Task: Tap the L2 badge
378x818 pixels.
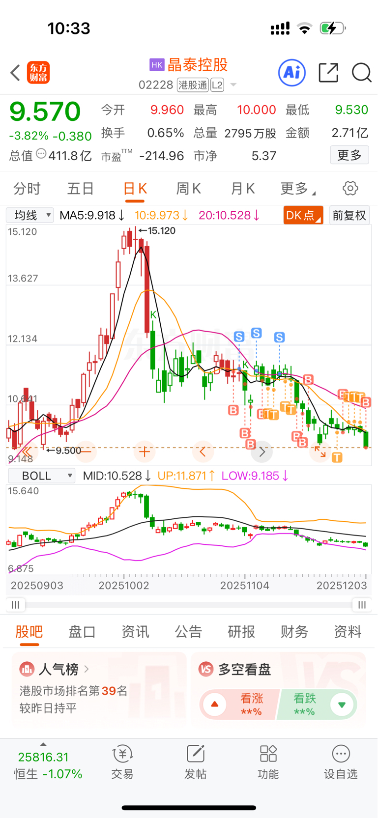Action: click(217, 85)
